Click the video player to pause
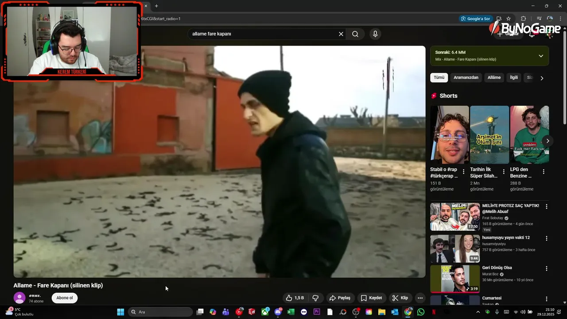The width and height of the screenshot is (567, 319). [219, 162]
